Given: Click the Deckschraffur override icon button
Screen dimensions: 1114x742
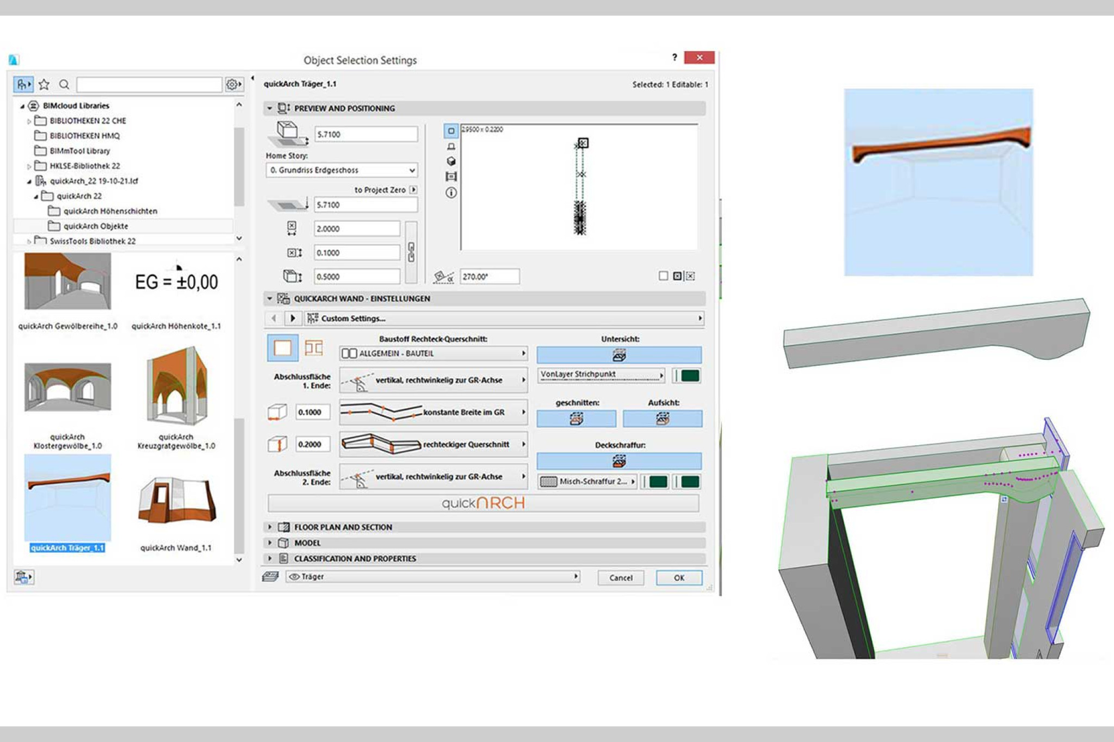Looking at the screenshot, I should pyautogui.click(x=618, y=462).
